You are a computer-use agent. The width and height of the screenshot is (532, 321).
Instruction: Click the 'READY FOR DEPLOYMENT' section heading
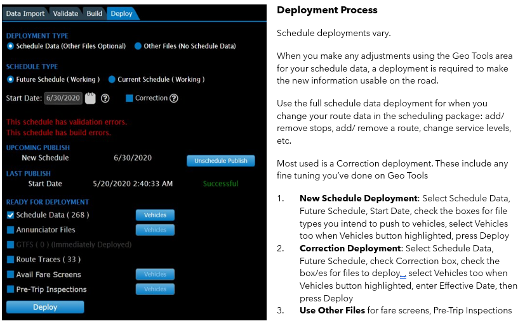coord(48,202)
